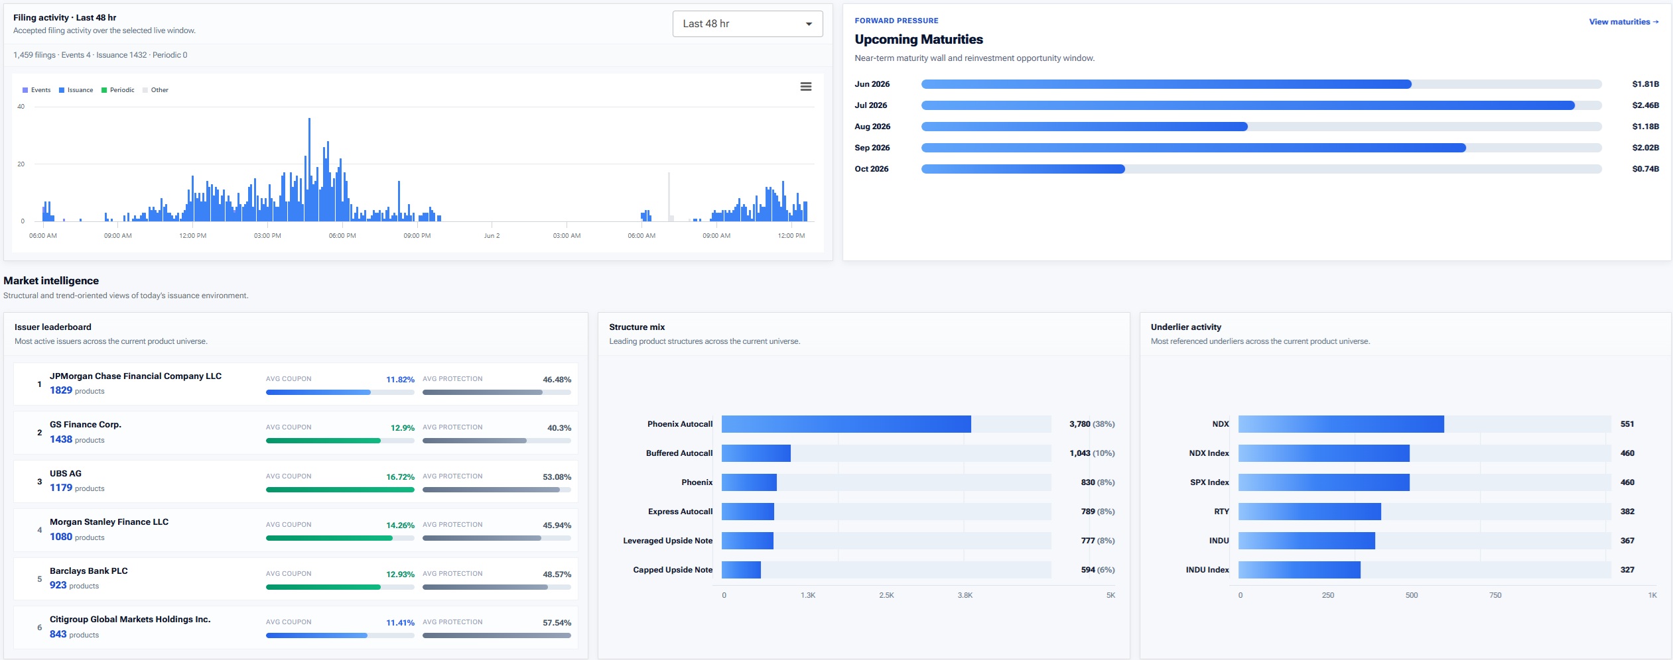Click the Jun 2 date axis label

[x=492, y=236]
